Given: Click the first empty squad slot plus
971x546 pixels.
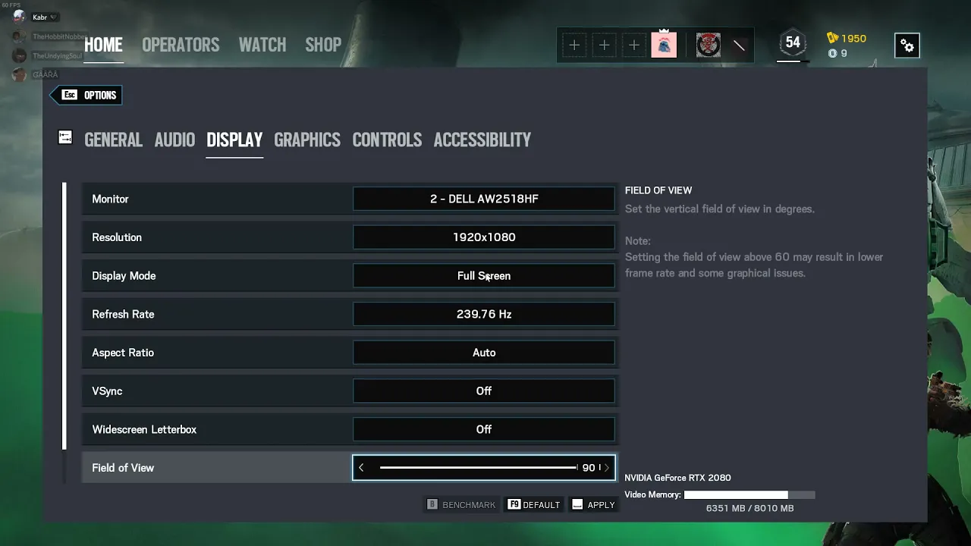Looking at the screenshot, I should [x=574, y=45].
